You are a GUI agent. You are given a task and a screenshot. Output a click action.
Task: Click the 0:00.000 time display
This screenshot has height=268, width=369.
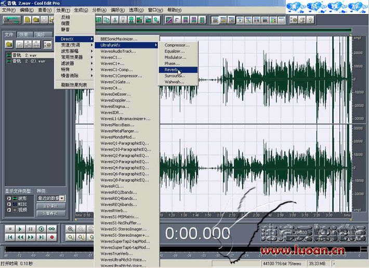[197, 233]
